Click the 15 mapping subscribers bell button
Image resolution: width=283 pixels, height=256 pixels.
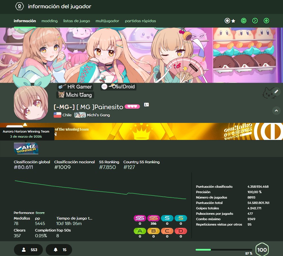click(x=59, y=250)
